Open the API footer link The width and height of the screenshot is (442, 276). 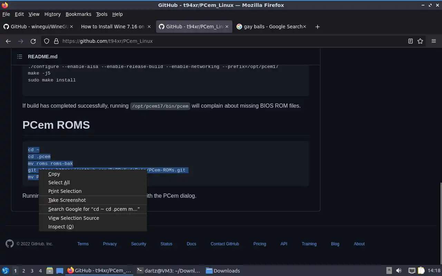[284, 244]
